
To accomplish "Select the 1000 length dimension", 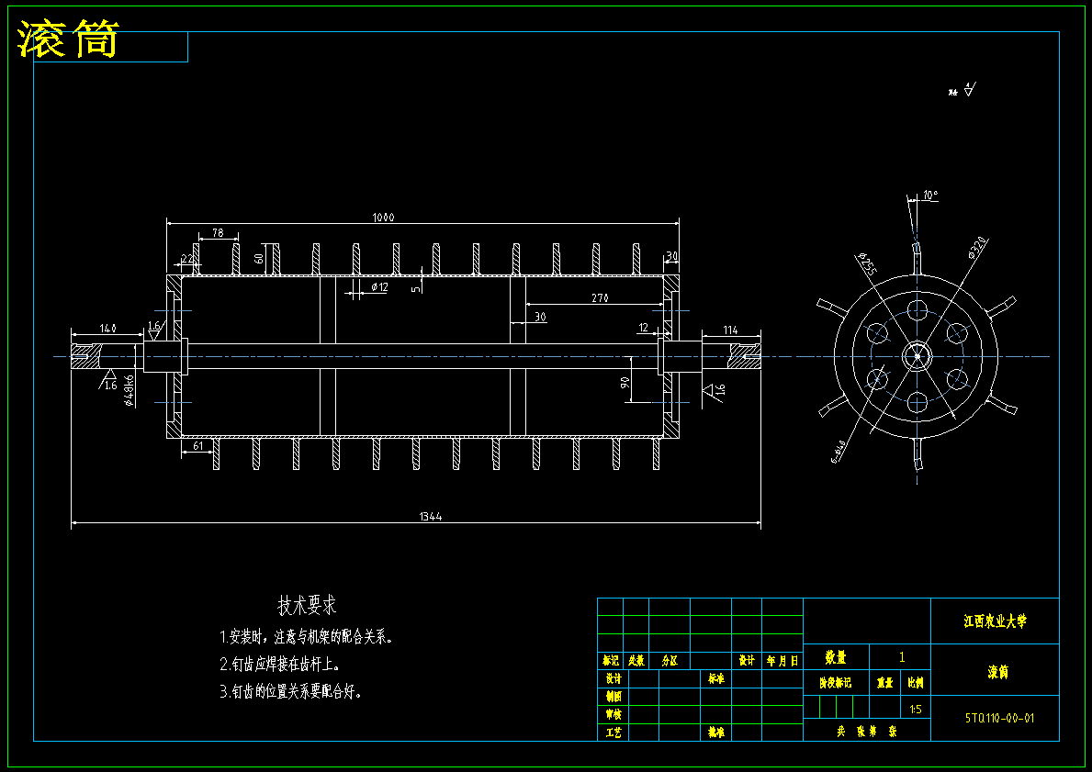I will click(x=383, y=218).
